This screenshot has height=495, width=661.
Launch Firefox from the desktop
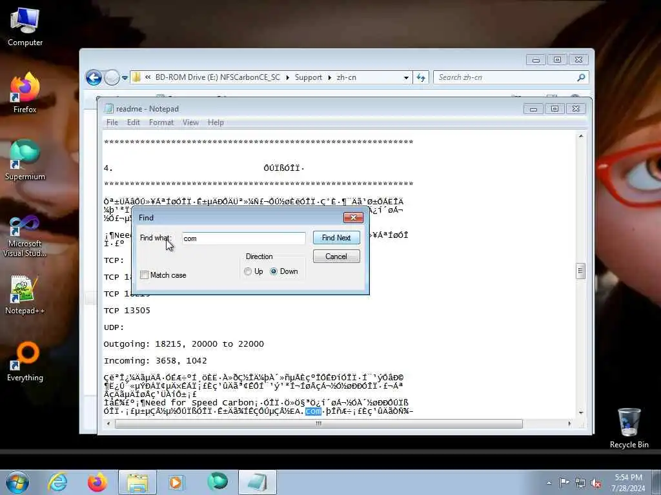[x=25, y=93]
